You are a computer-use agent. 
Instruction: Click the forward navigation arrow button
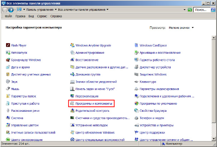10,10
